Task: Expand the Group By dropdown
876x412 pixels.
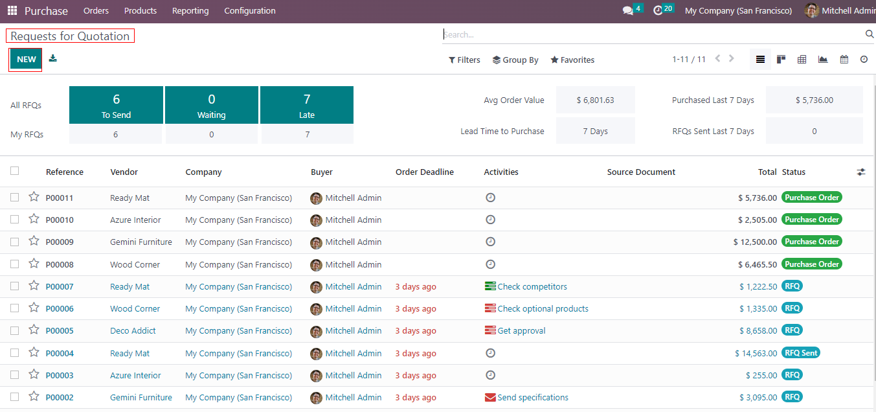Action: 515,60
